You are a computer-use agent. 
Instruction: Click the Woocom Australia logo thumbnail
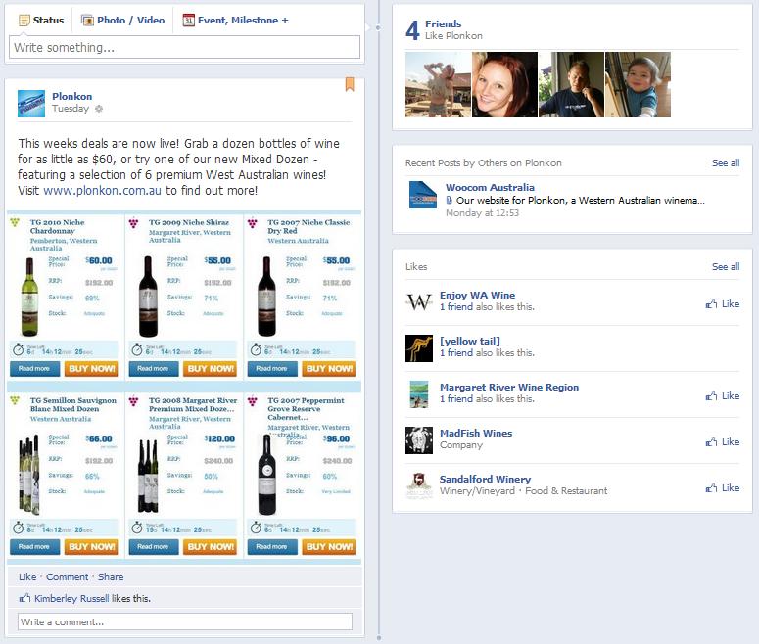(x=423, y=195)
